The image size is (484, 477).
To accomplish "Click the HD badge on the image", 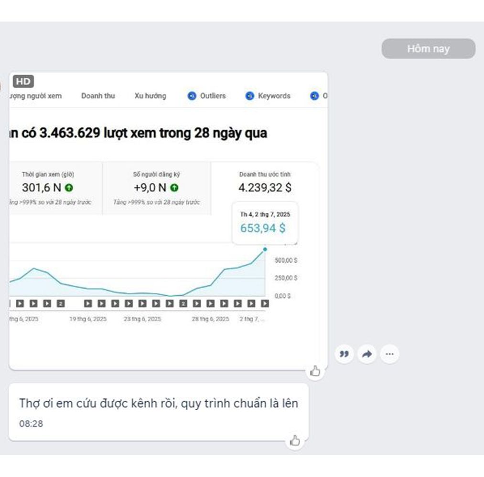I will click(x=23, y=82).
